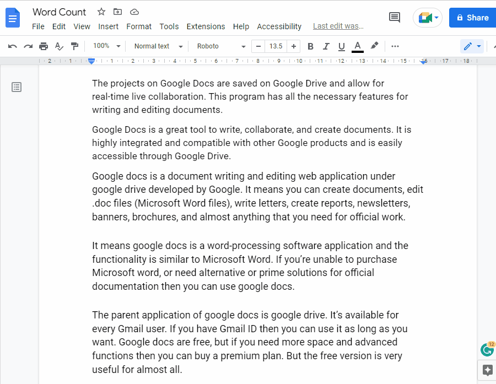Viewport: 496px width, 384px height.
Task: Expand the Normal text style dropdown
Action: tap(157, 46)
